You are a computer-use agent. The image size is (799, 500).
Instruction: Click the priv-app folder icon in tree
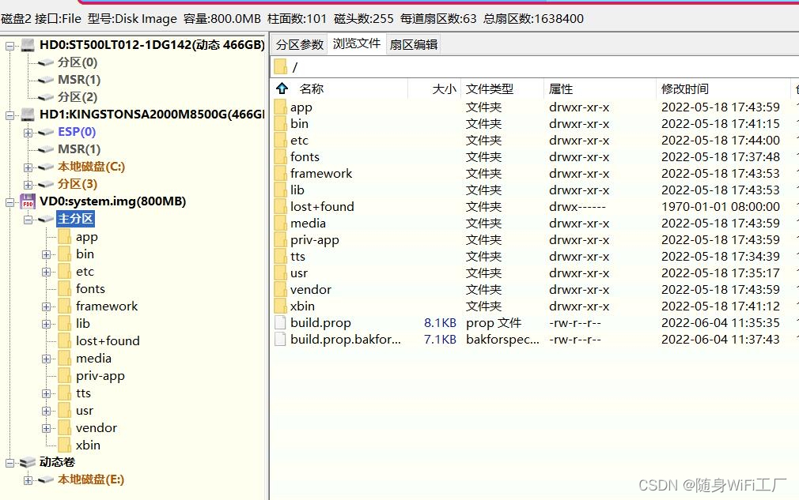coord(65,376)
